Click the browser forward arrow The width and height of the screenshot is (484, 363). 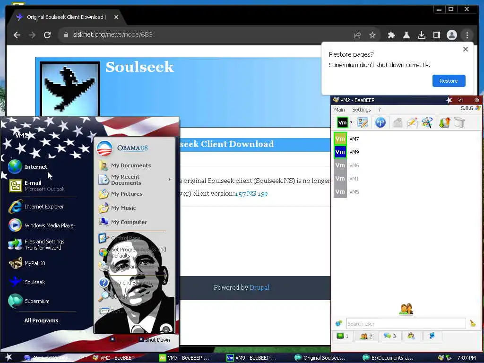click(x=32, y=35)
